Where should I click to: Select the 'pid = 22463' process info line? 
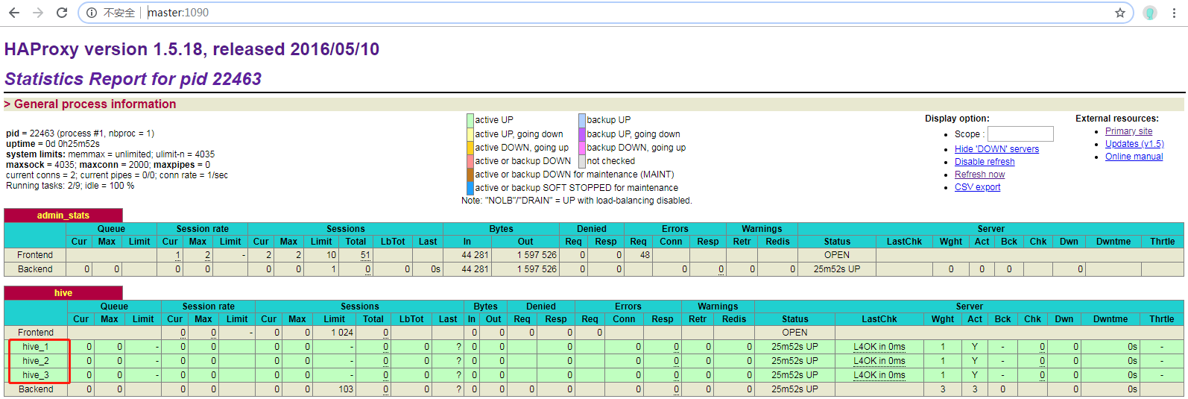tap(80, 133)
